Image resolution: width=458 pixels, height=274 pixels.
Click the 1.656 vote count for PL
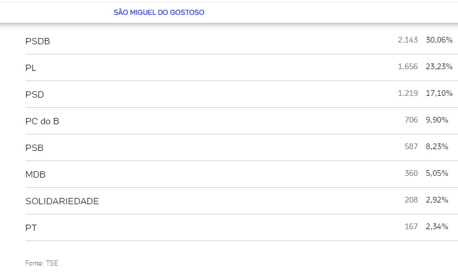[x=408, y=67]
